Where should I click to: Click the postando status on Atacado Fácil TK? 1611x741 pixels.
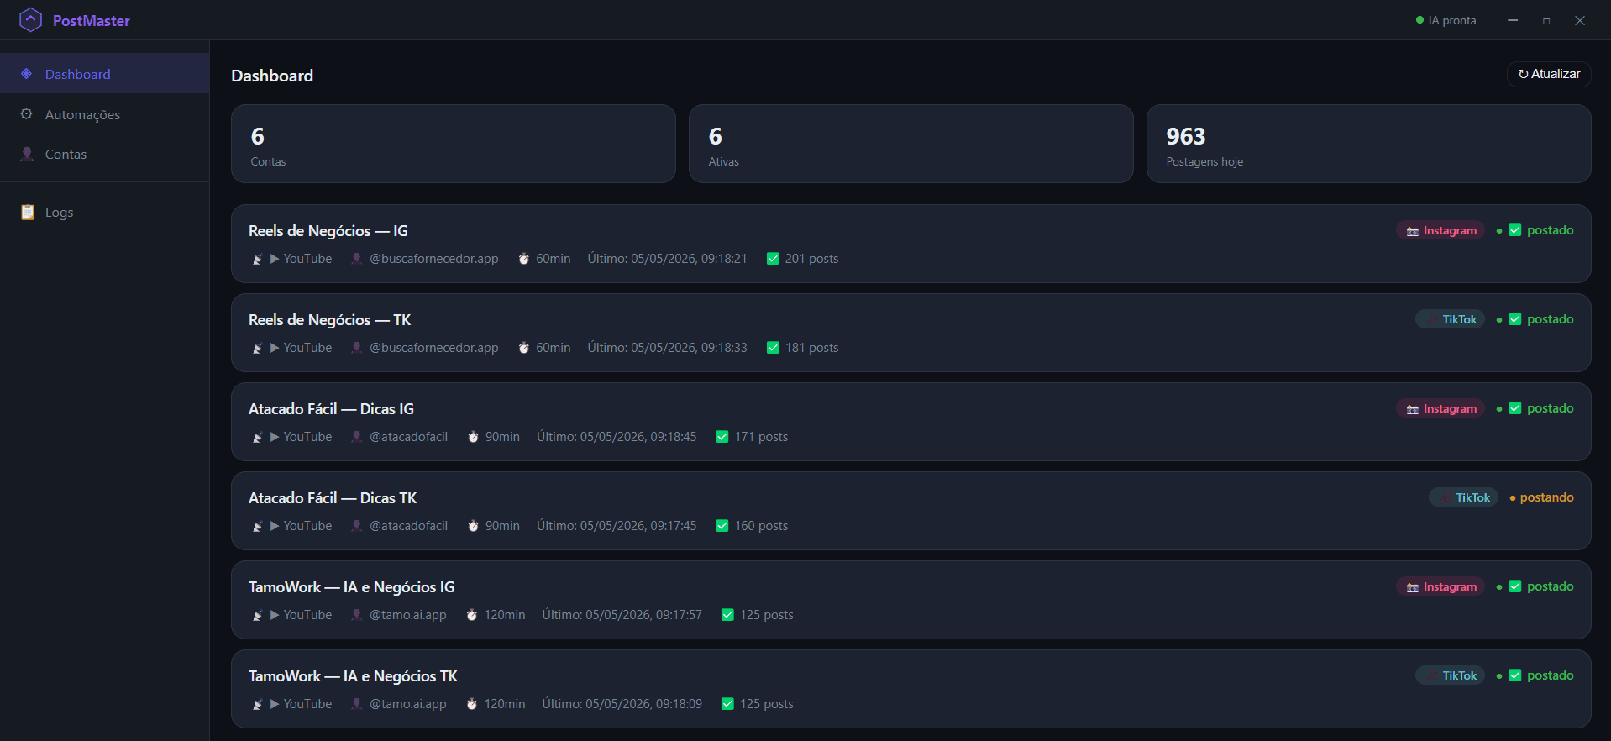pos(1542,497)
